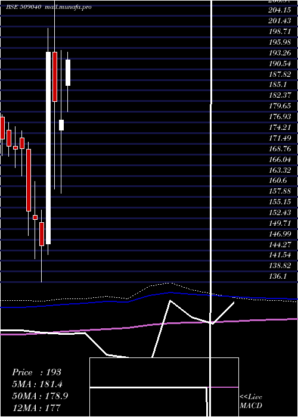298x417 pixels.
Task: Click the BSE 509040 chart title text
Action: tap(24, 7)
